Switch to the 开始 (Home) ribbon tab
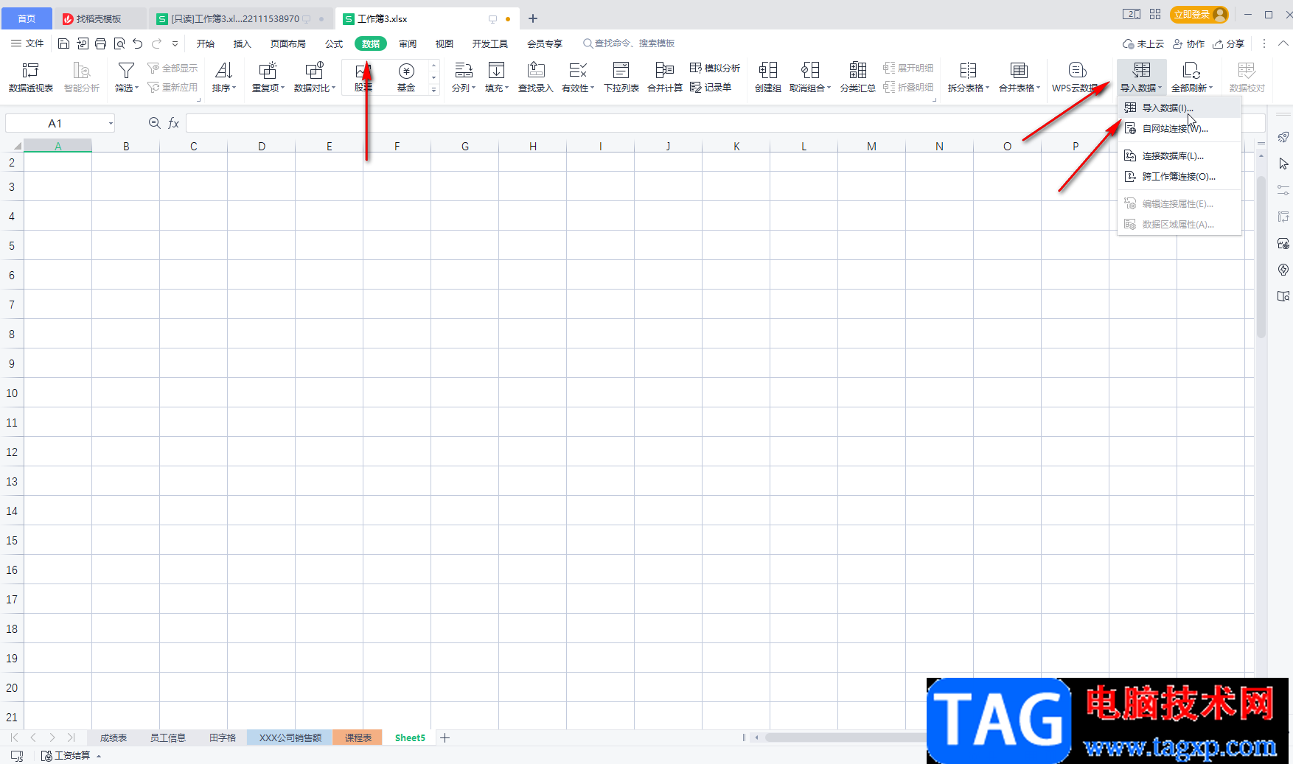Viewport: 1293px width, 764px height. pyautogui.click(x=206, y=43)
